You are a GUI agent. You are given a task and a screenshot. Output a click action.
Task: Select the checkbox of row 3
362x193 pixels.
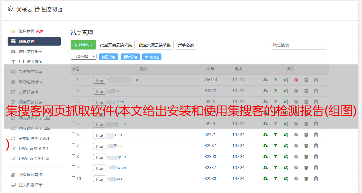(x=73, y=102)
